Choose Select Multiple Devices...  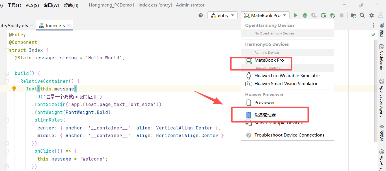tap(287, 123)
